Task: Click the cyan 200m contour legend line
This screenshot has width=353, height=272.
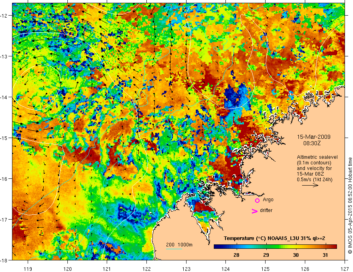Action: [174, 249]
